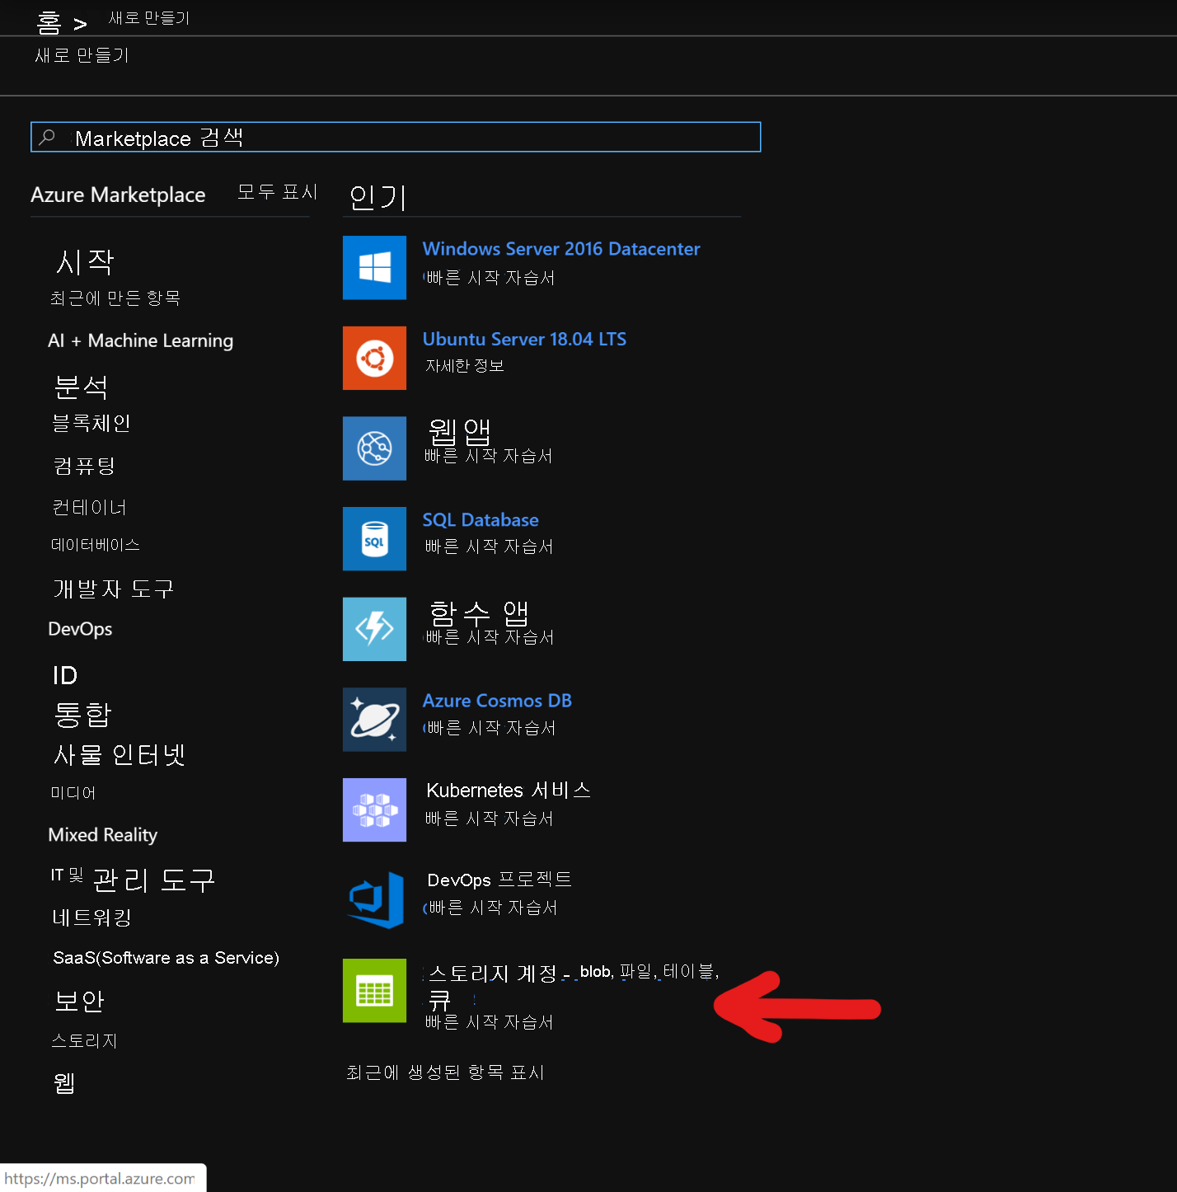The image size is (1177, 1192).
Task: Select the 데이터베이스 category
Action: (x=96, y=545)
